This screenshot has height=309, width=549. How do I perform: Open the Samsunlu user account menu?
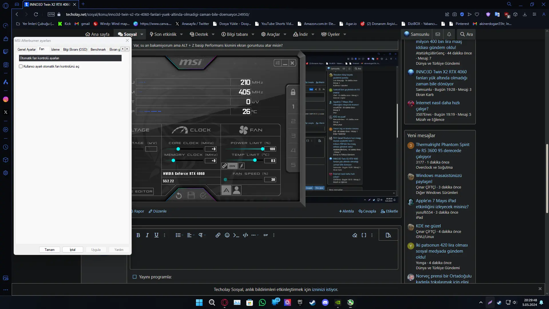point(417,34)
